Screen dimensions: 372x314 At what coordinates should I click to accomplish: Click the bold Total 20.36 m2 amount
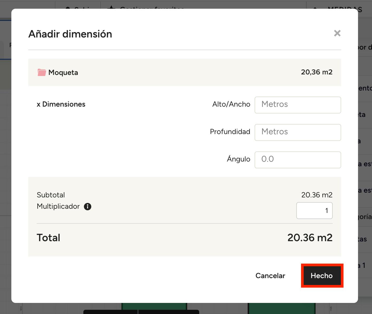[x=310, y=238]
